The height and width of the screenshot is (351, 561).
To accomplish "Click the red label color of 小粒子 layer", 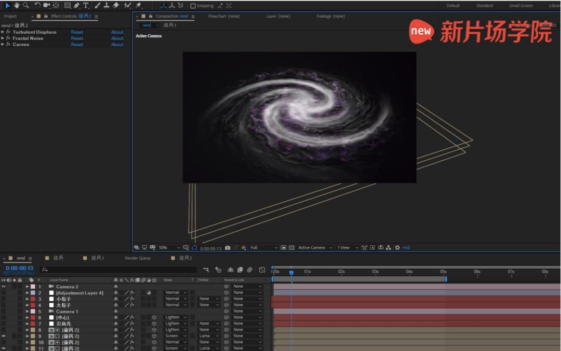I will point(33,299).
